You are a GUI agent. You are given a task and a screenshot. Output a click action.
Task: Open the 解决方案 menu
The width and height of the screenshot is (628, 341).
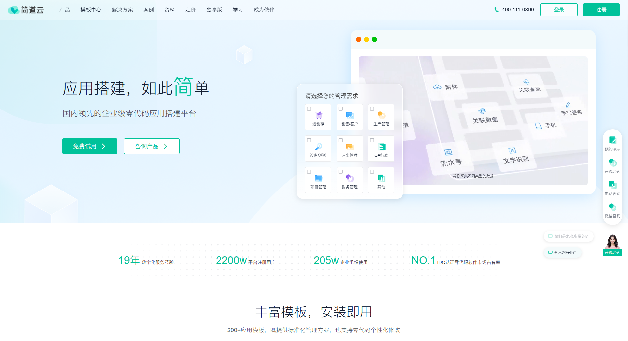tap(122, 10)
